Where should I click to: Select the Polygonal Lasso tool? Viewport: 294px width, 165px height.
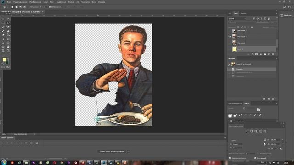point(8,23)
